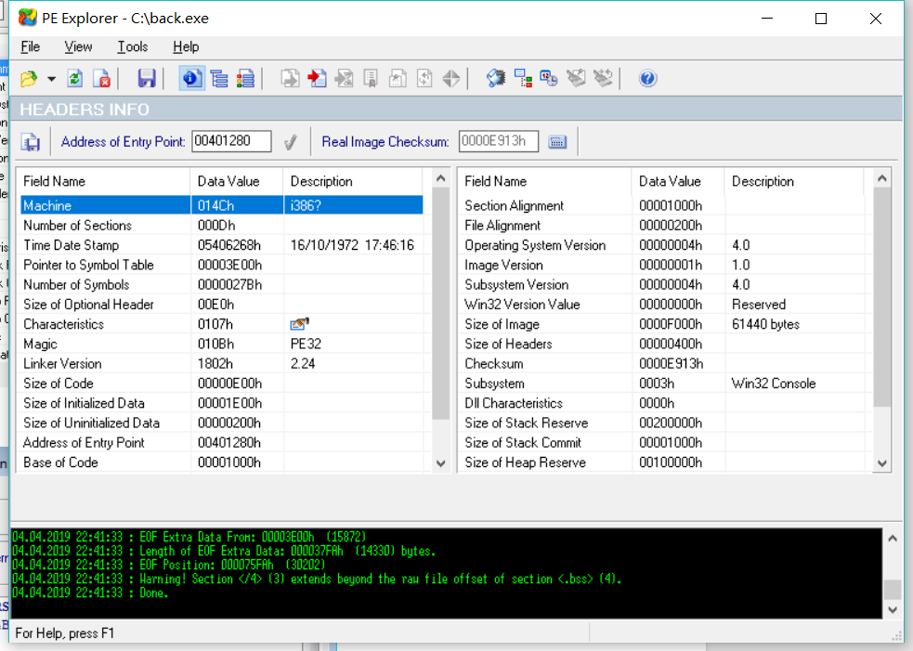Click the Import icon with red arrow
Image resolution: width=913 pixels, height=651 pixels.
(x=317, y=79)
